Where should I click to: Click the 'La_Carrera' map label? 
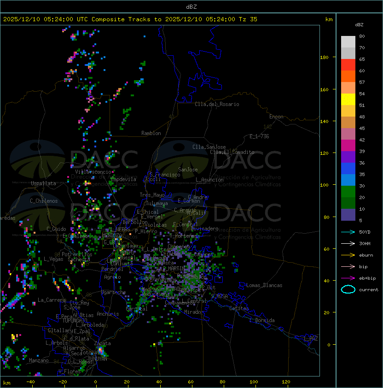coord(52,300)
